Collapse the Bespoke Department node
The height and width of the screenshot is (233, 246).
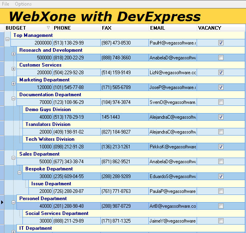point(19,172)
